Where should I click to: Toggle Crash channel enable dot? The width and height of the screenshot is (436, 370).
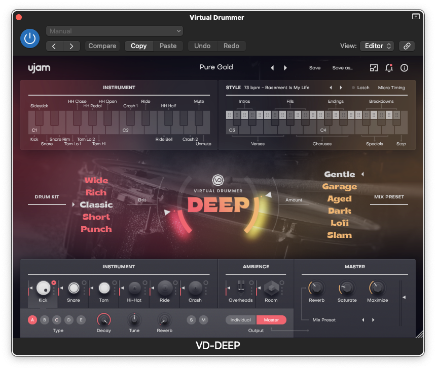206,283
